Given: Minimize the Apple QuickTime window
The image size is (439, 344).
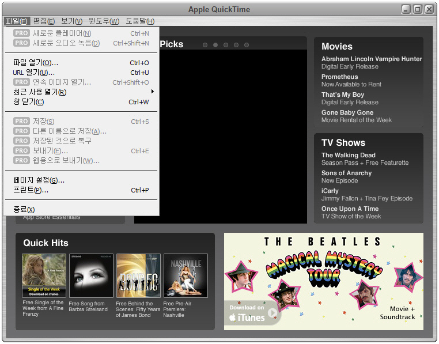Looking at the screenshot, I should click(406, 9).
